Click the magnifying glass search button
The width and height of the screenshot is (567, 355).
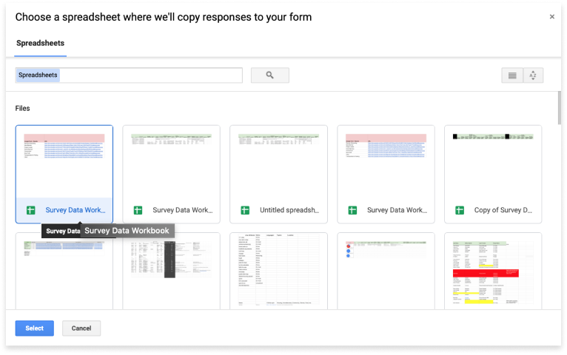click(269, 75)
